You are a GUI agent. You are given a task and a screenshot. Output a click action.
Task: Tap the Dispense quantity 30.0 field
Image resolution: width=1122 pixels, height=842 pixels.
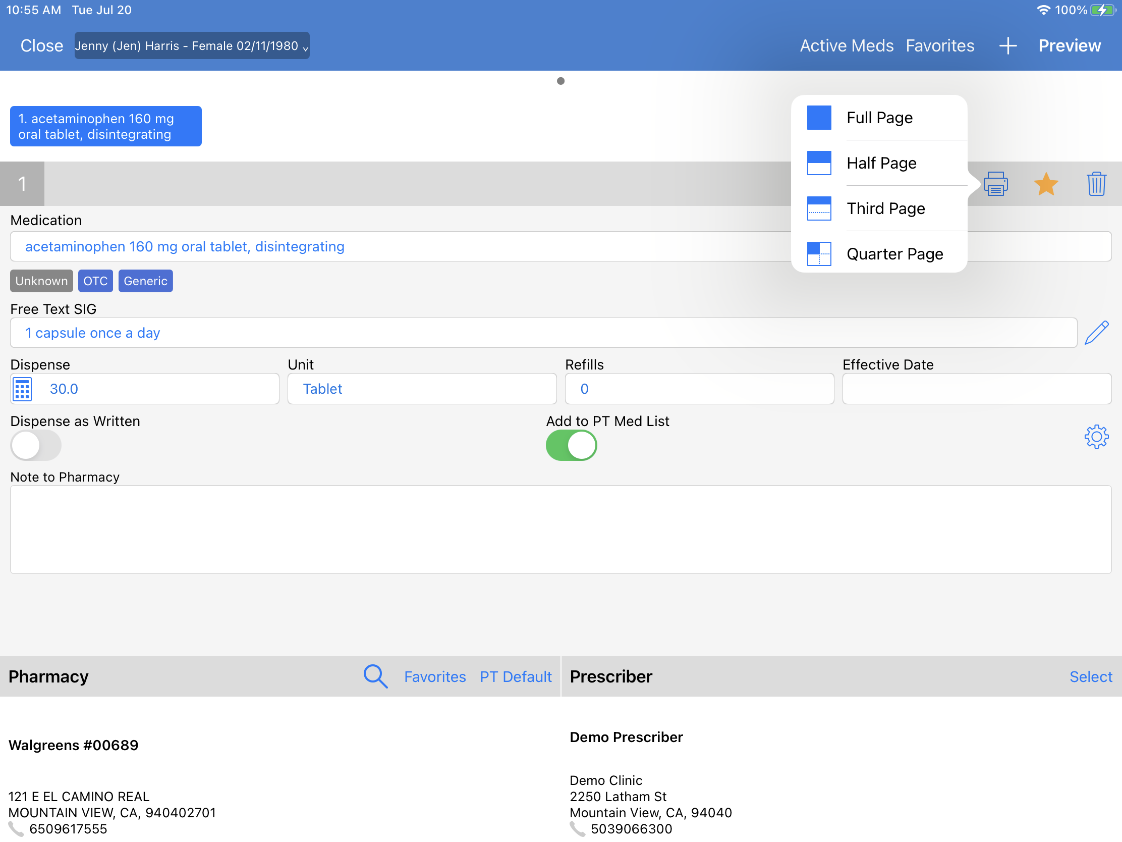pyautogui.click(x=145, y=389)
